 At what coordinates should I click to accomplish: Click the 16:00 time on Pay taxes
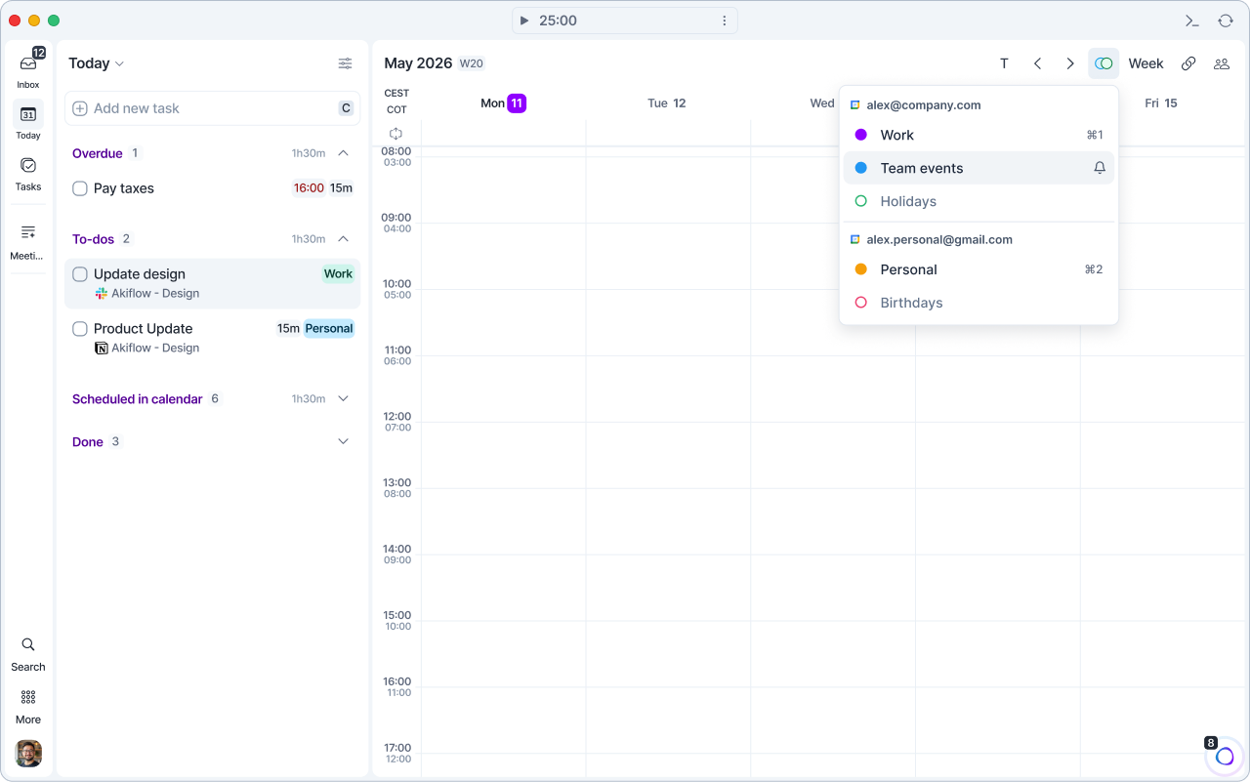[x=309, y=188]
